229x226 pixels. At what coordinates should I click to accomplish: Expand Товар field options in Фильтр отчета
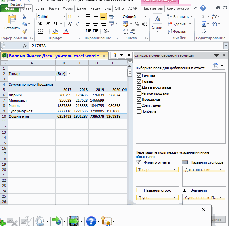(174, 169)
